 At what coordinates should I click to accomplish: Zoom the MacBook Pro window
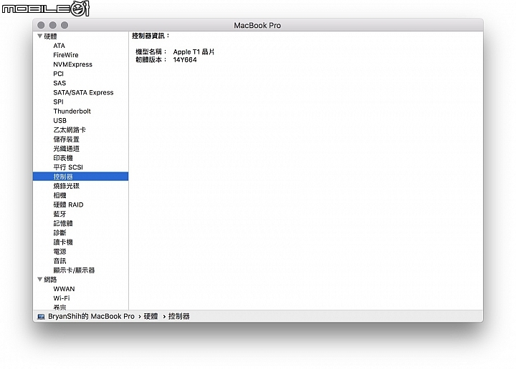(64, 25)
